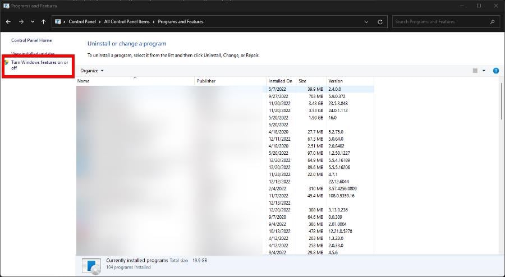Open the Organize dropdown menu
505x277 pixels.
[92, 71]
